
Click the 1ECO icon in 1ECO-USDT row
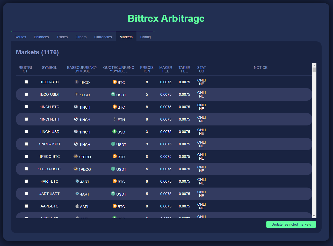[76, 94]
